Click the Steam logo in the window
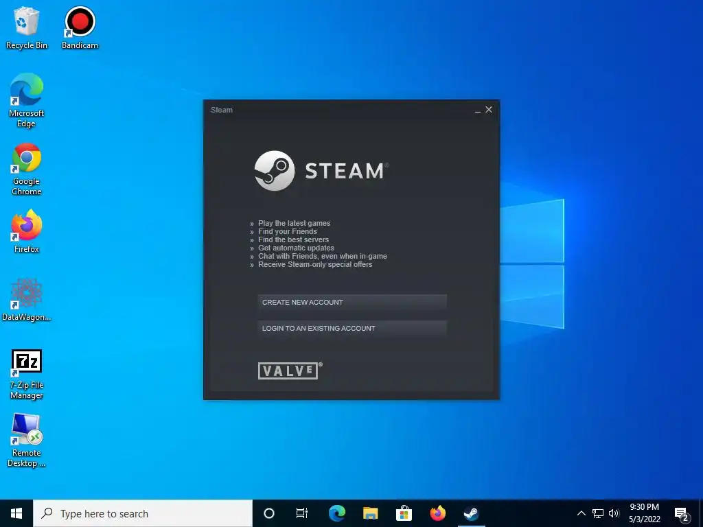This screenshot has width=703, height=527. point(321,171)
